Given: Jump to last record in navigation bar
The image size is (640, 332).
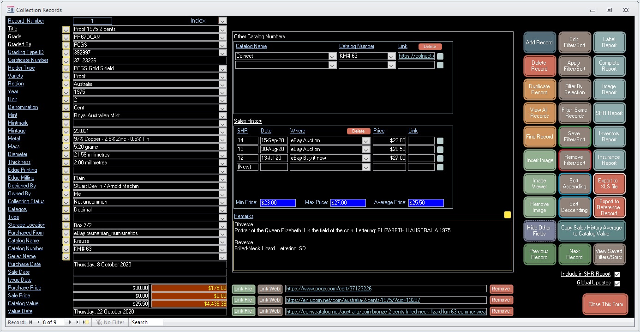Looking at the screenshot, I should (x=78, y=322).
